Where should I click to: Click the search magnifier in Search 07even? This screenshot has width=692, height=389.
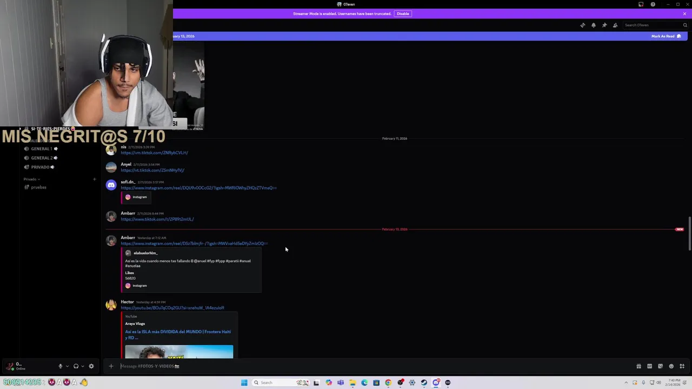(x=685, y=25)
